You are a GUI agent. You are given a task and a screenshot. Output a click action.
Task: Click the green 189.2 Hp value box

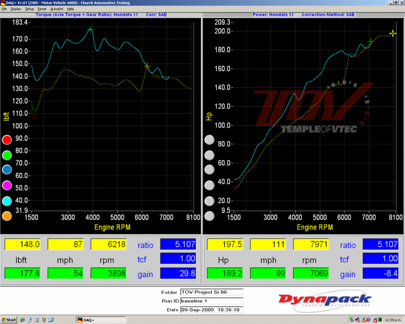pyautogui.click(x=225, y=273)
